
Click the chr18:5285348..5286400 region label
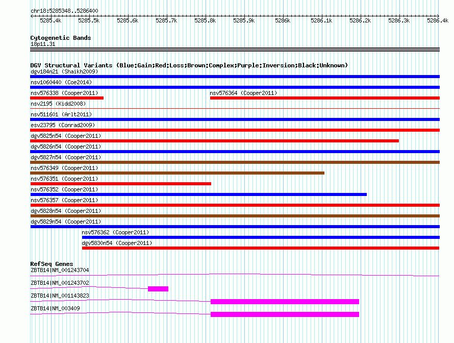pos(64,11)
